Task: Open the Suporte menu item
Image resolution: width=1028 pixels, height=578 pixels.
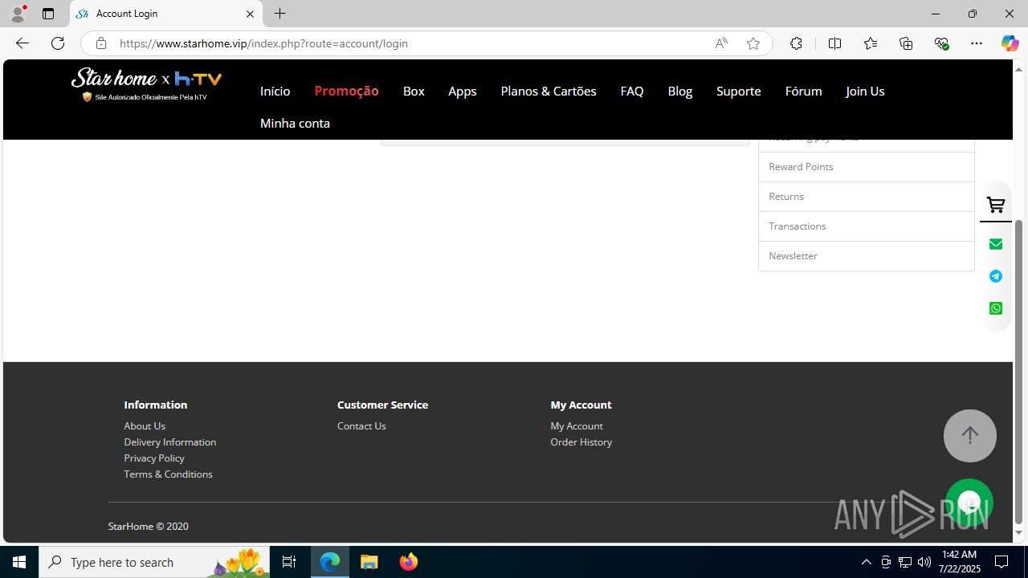Action: tap(739, 92)
